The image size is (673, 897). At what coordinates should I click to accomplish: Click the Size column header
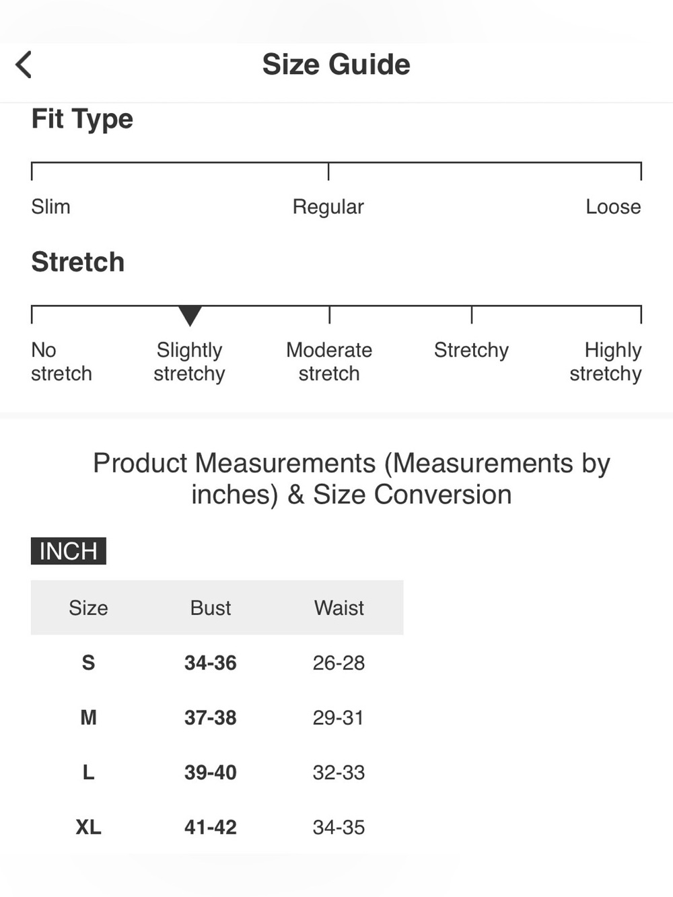pos(88,608)
